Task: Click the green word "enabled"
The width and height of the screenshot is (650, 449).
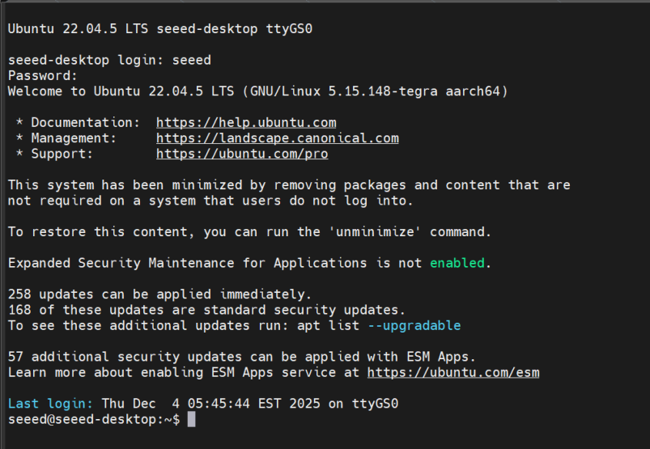Action: pyautogui.click(x=457, y=263)
